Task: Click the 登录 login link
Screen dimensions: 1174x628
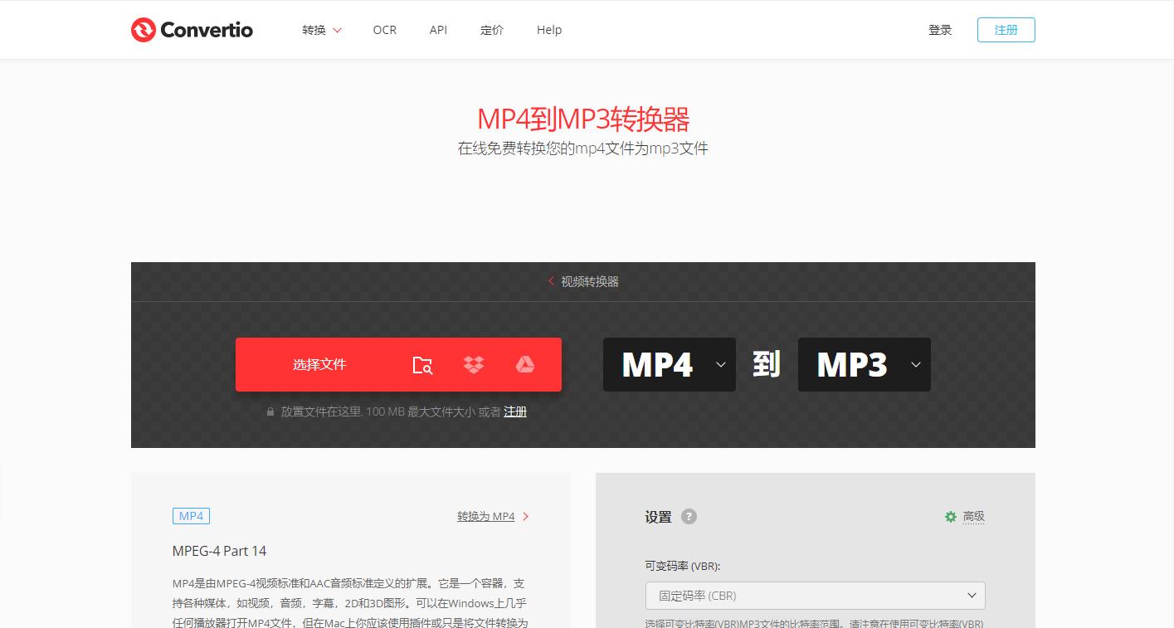Action: (940, 30)
